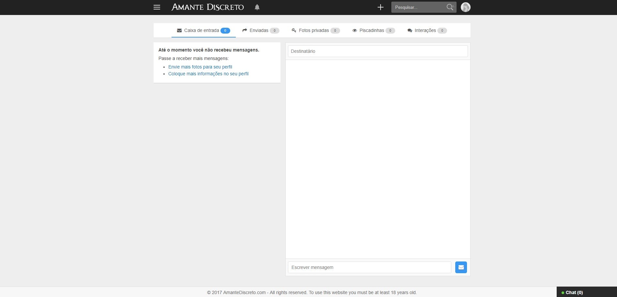Switch to Enviadas tab
This screenshot has width=617, height=297.
pos(261,30)
